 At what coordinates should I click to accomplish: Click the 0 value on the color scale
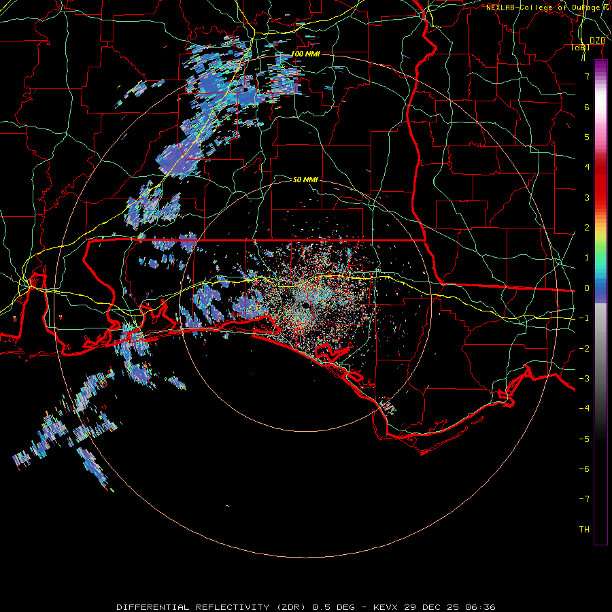point(587,288)
